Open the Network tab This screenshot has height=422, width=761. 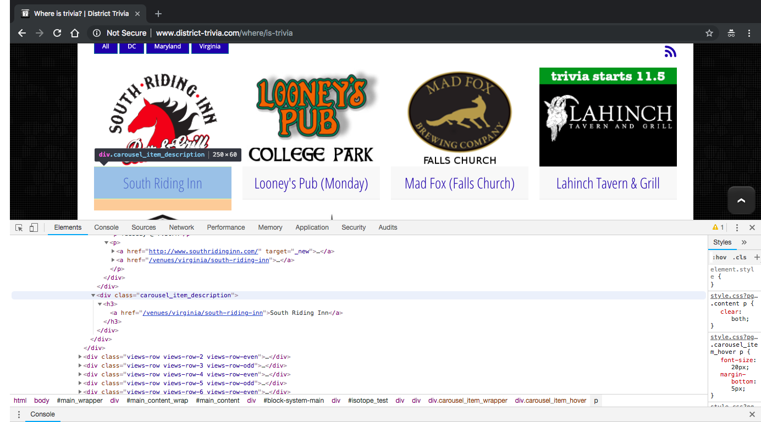181,227
